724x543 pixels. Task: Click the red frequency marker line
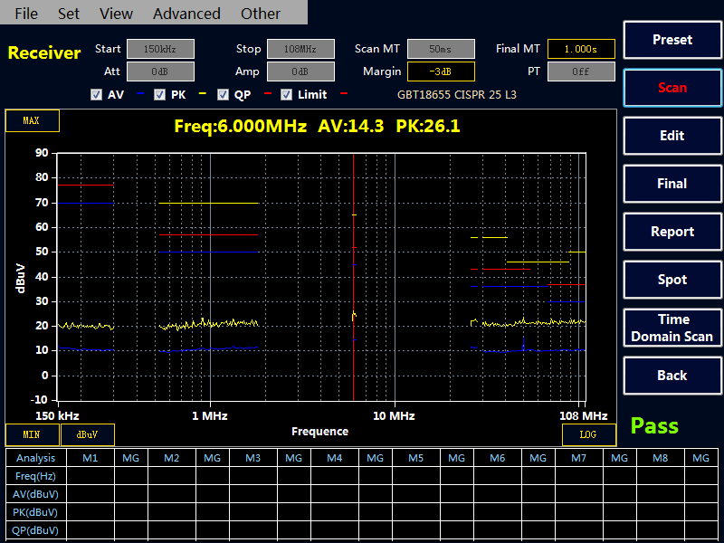point(353,271)
